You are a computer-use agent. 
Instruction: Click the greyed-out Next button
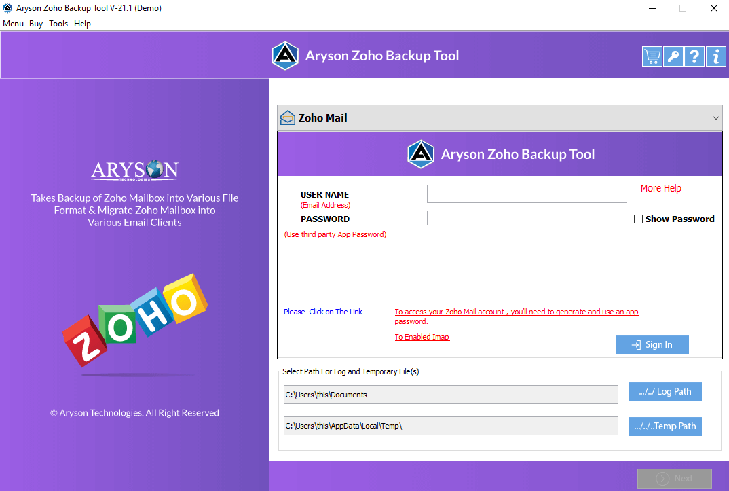674,479
